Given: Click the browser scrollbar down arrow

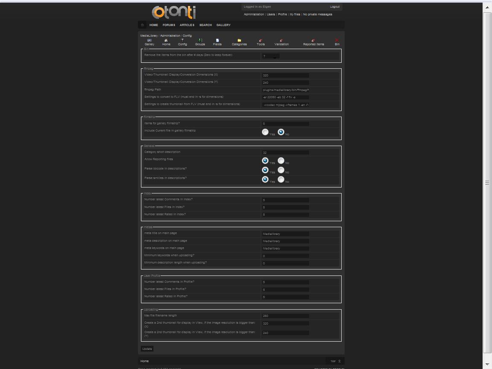Looking at the screenshot, I should pos(487,364).
